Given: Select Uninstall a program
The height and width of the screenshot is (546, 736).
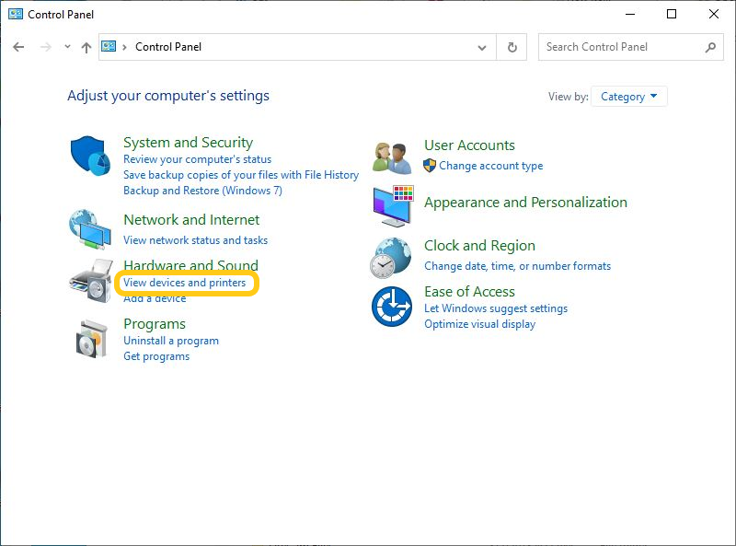Looking at the screenshot, I should 171,341.
